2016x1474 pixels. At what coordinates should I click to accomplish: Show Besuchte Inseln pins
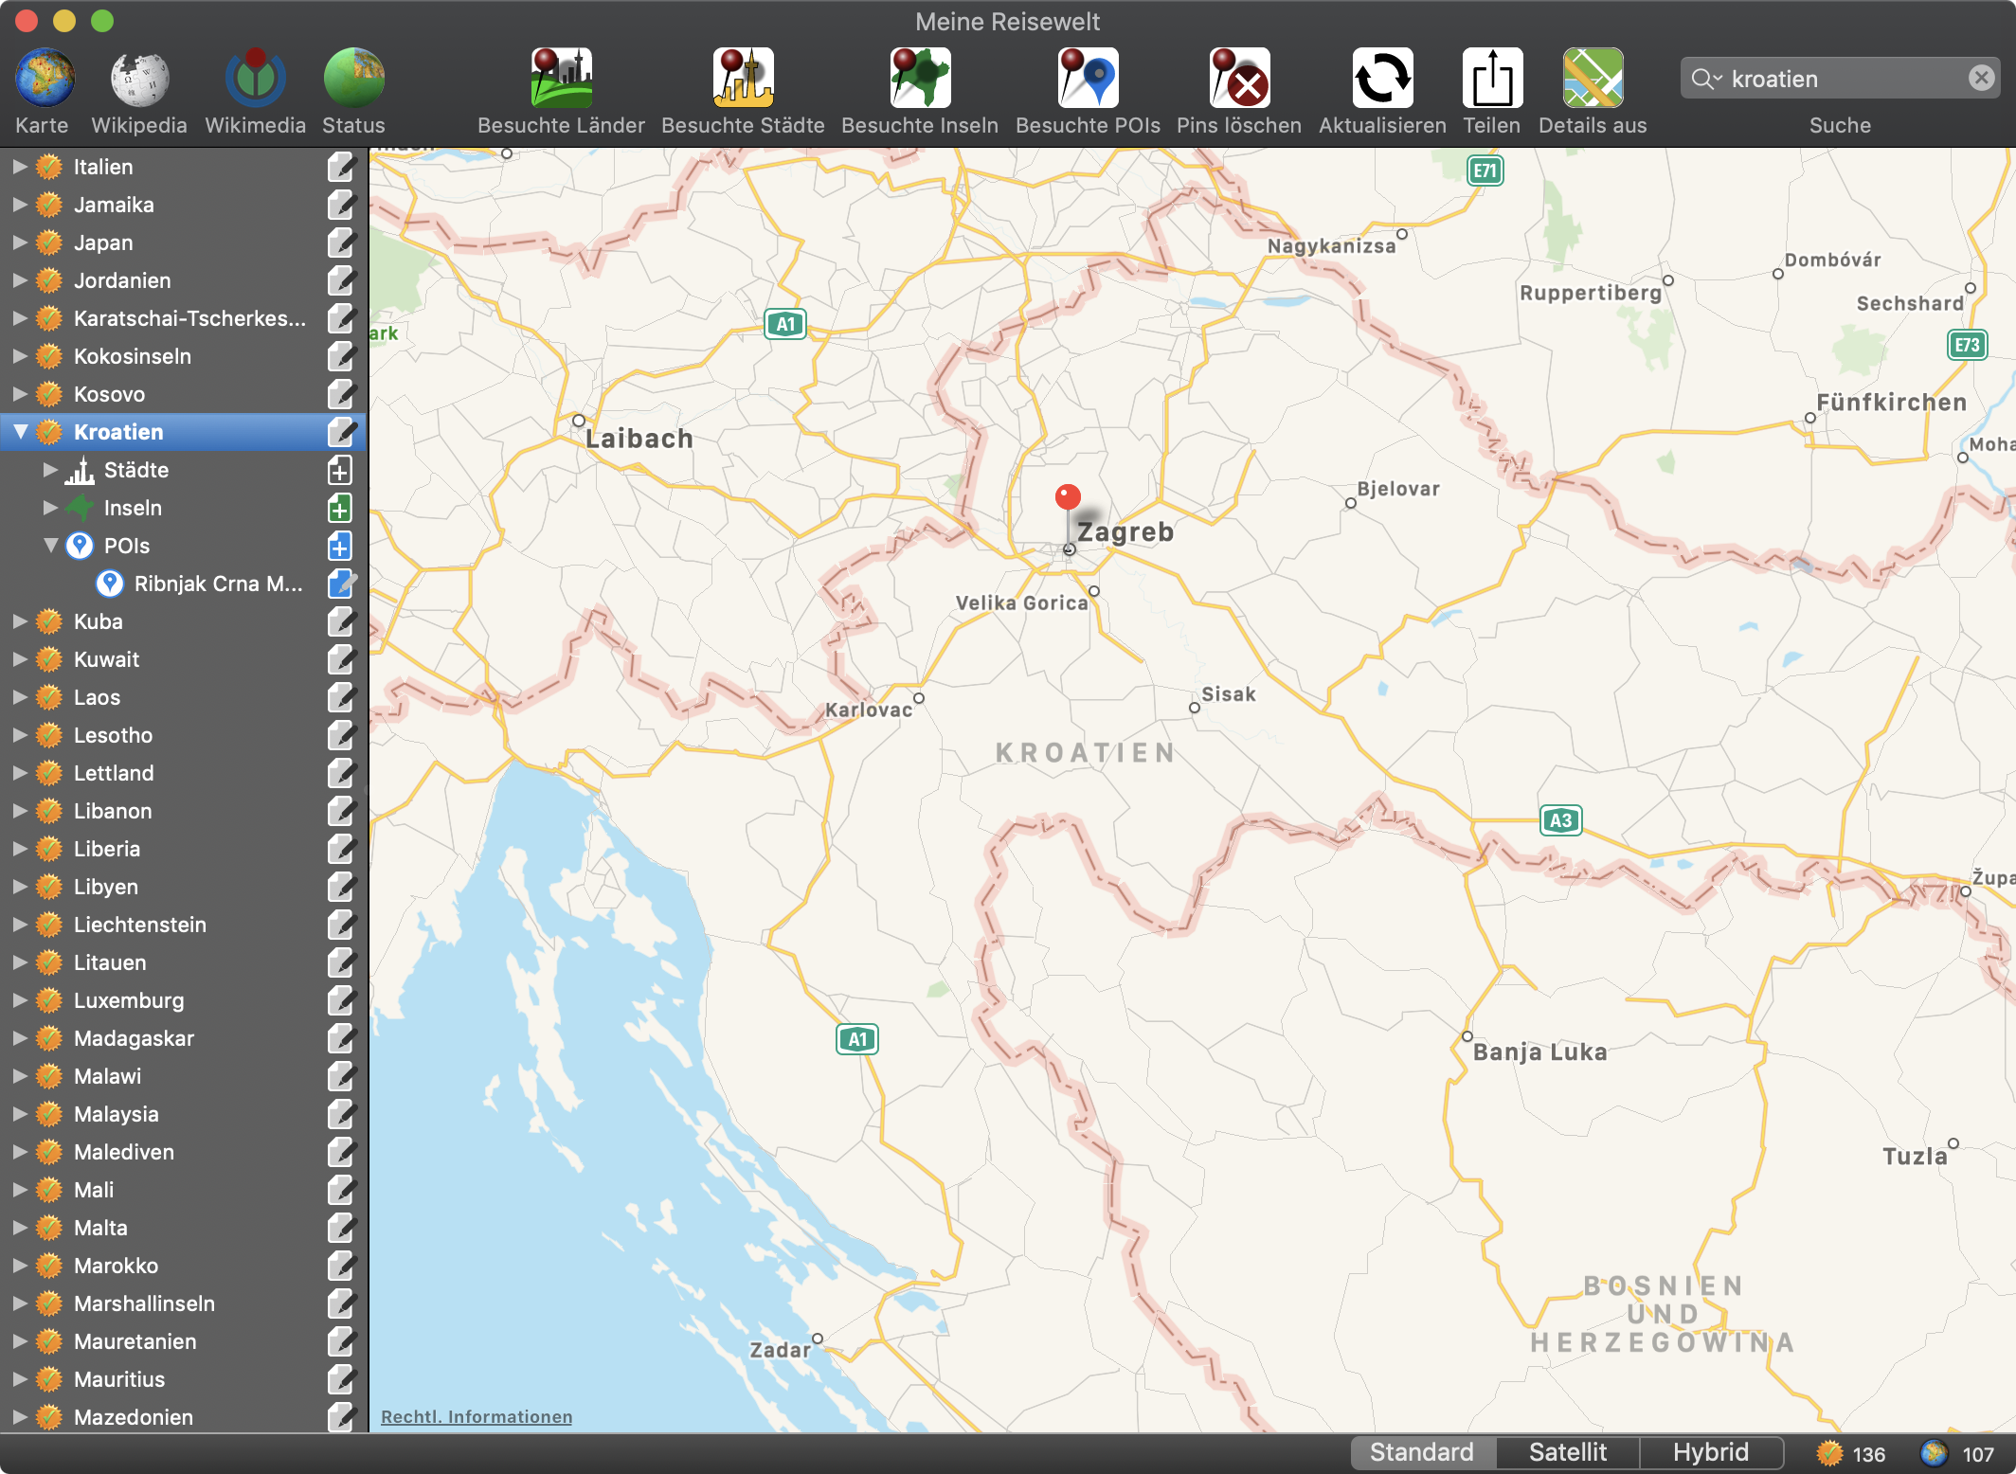[919, 78]
